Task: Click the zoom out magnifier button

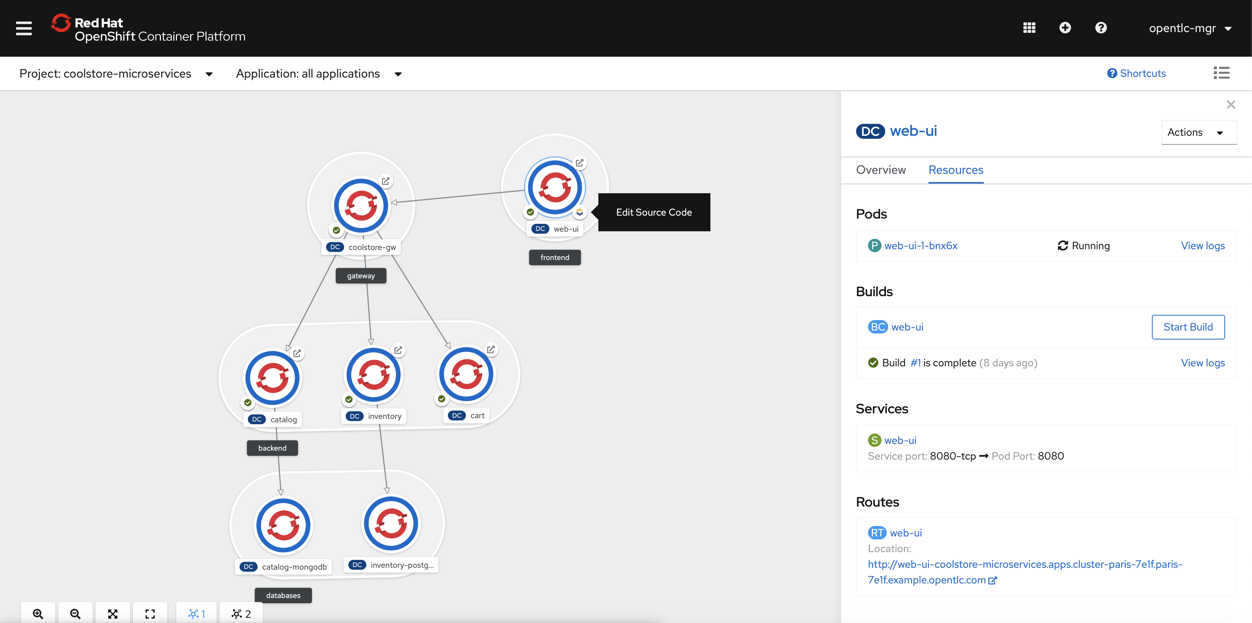Action: [75, 614]
